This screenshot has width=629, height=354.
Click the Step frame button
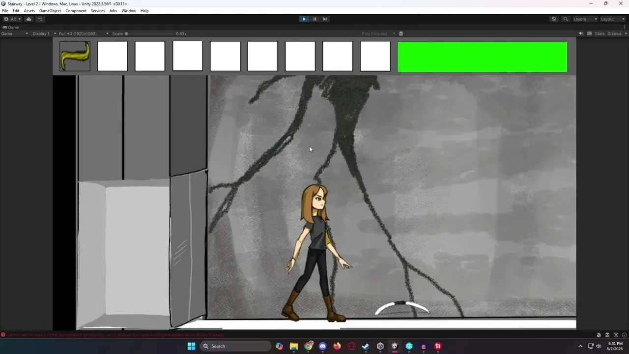click(x=325, y=19)
